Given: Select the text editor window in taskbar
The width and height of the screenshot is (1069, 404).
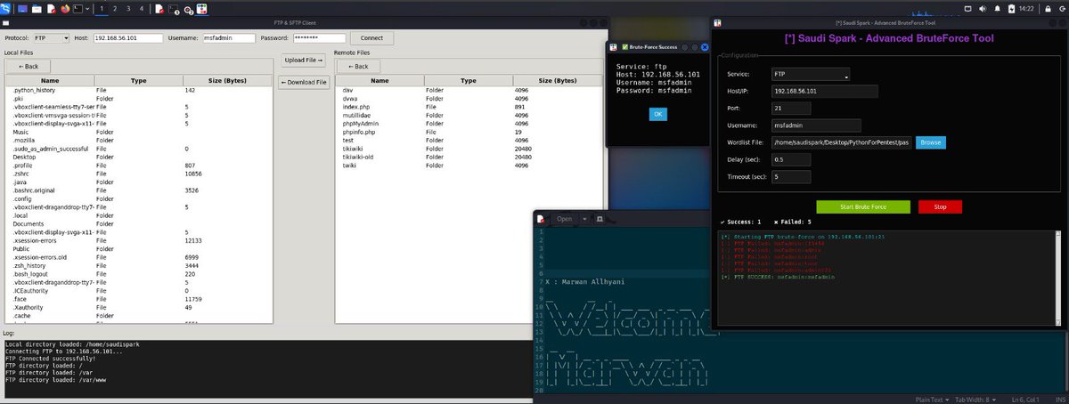Looking at the screenshot, I should coord(159,8).
